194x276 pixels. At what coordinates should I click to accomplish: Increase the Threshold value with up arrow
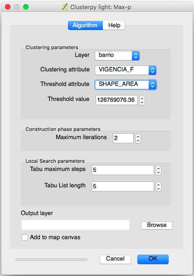[x=142, y=98]
